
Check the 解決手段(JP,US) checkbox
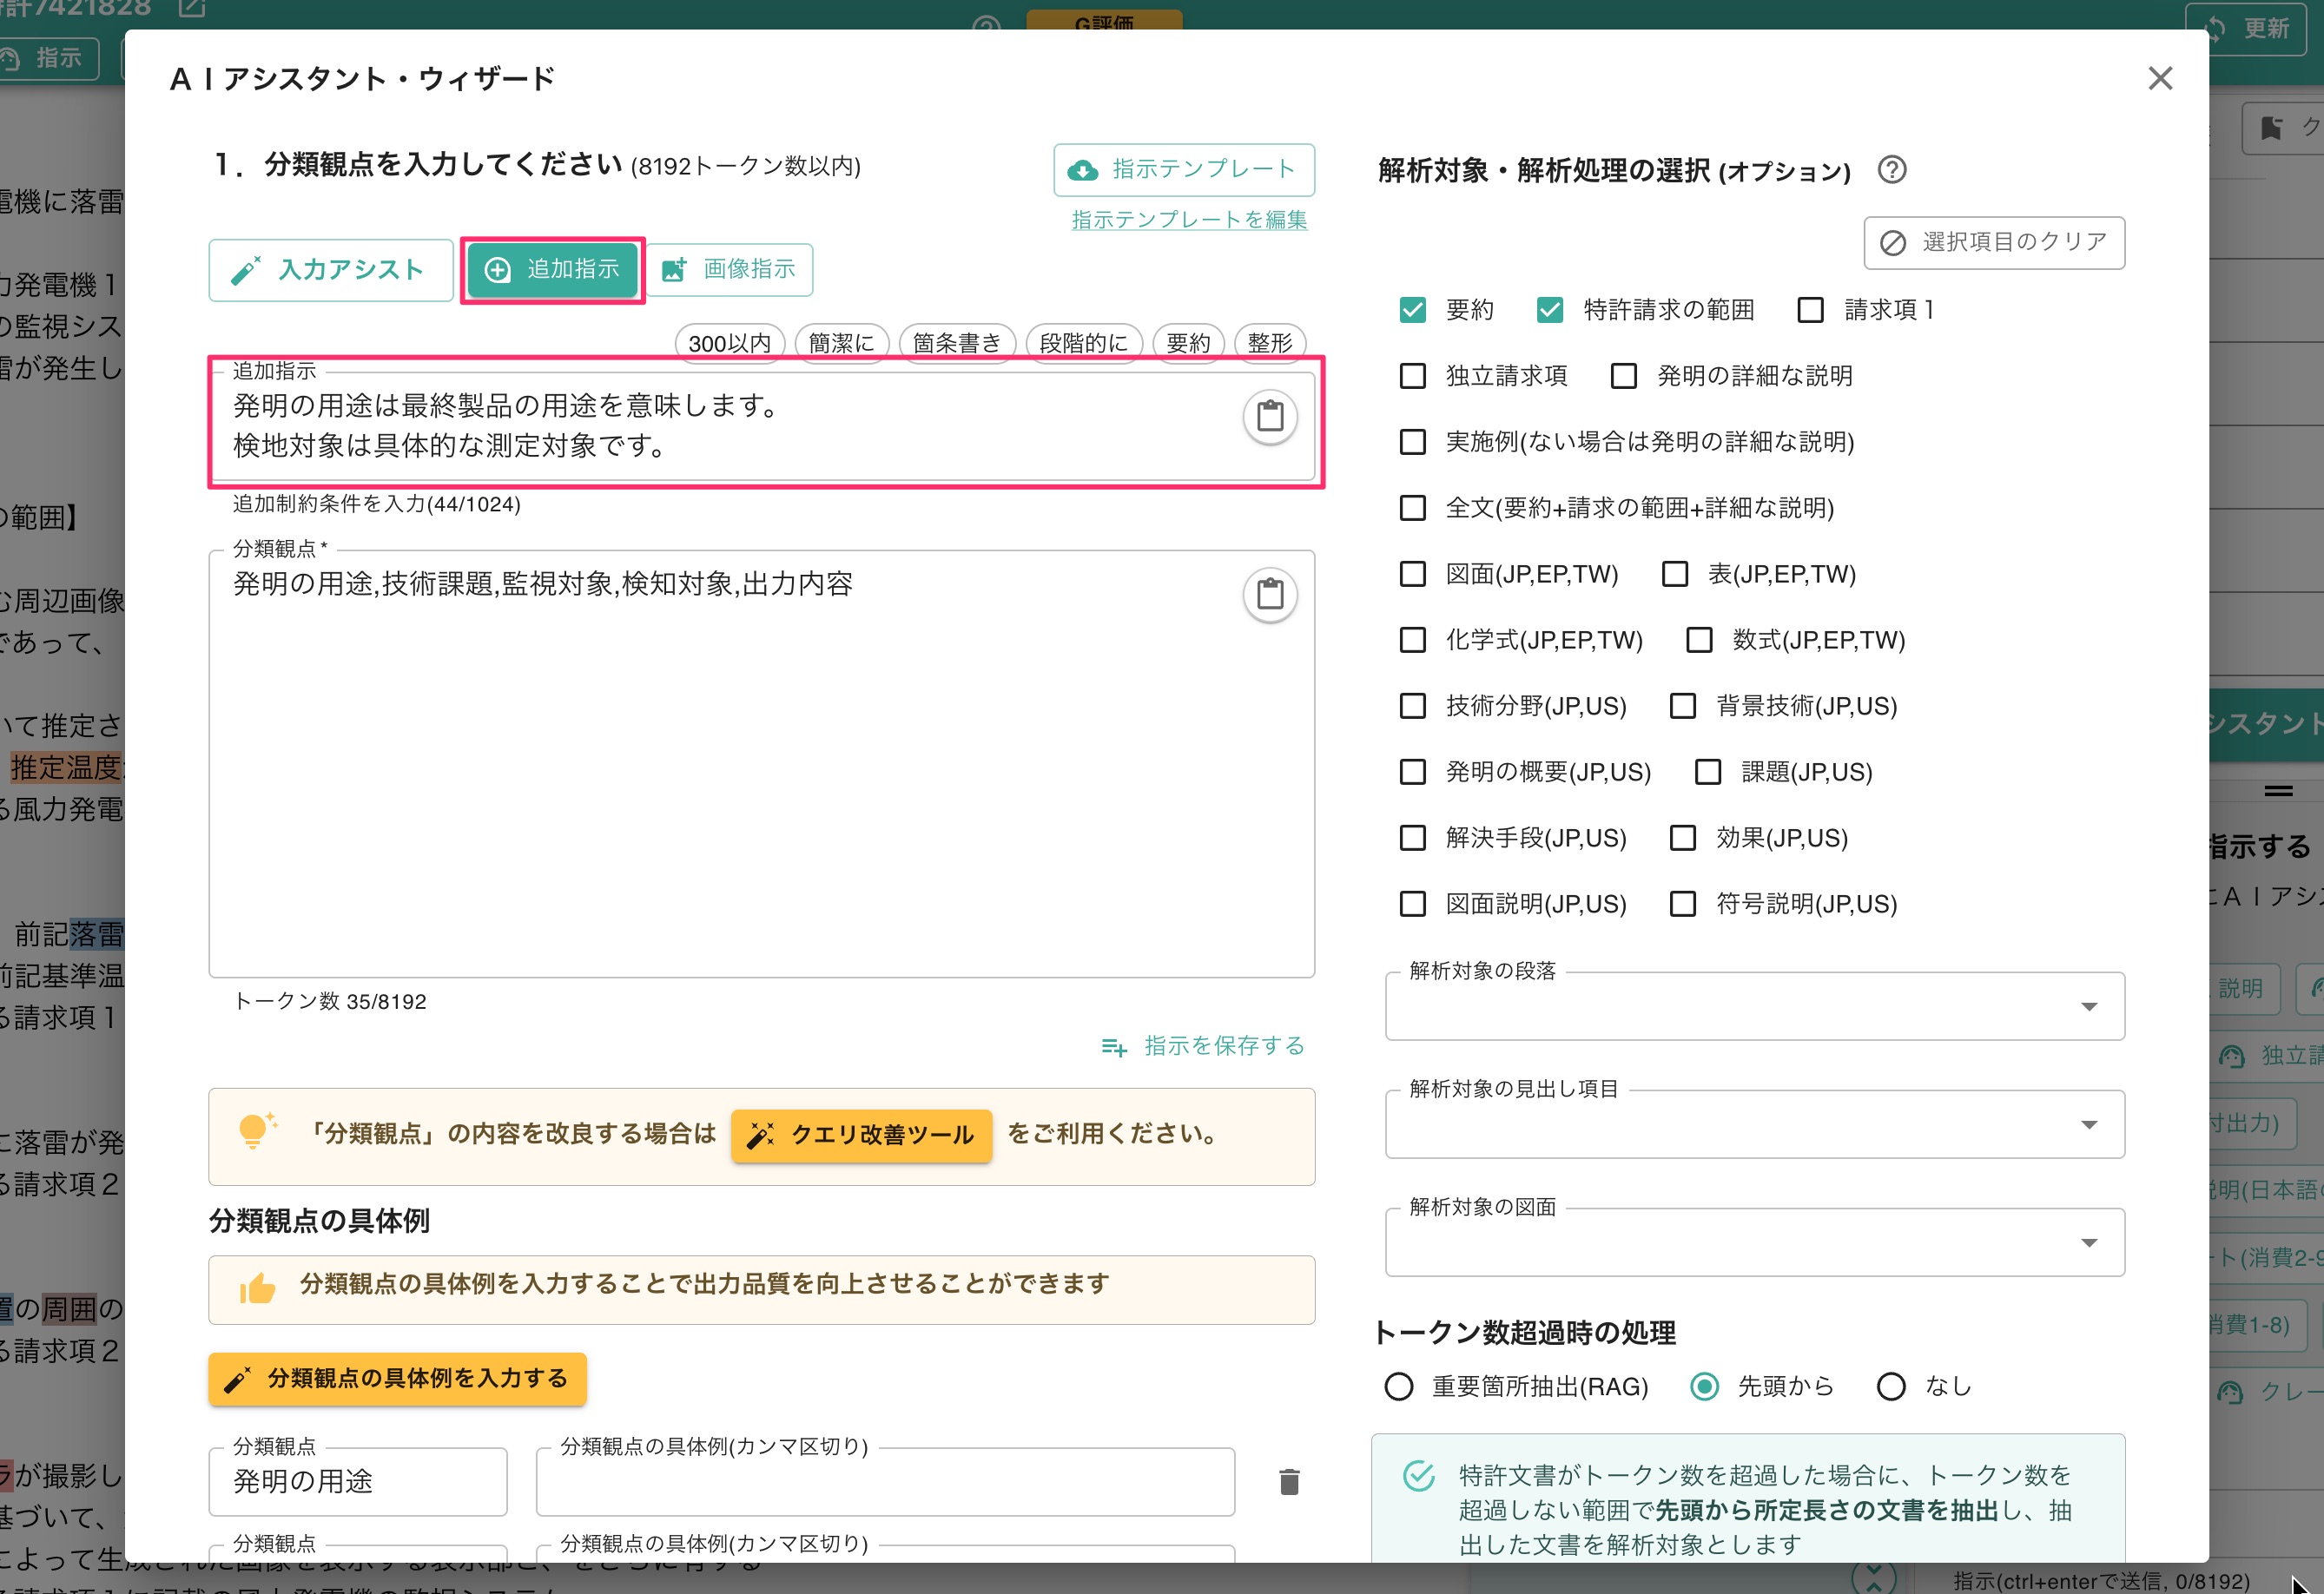click(x=1412, y=838)
